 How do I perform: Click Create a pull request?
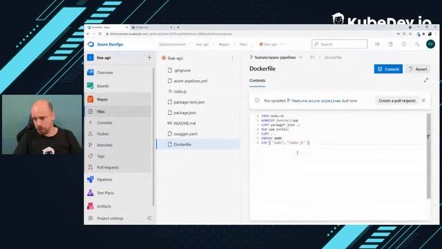tap(397, 100)
